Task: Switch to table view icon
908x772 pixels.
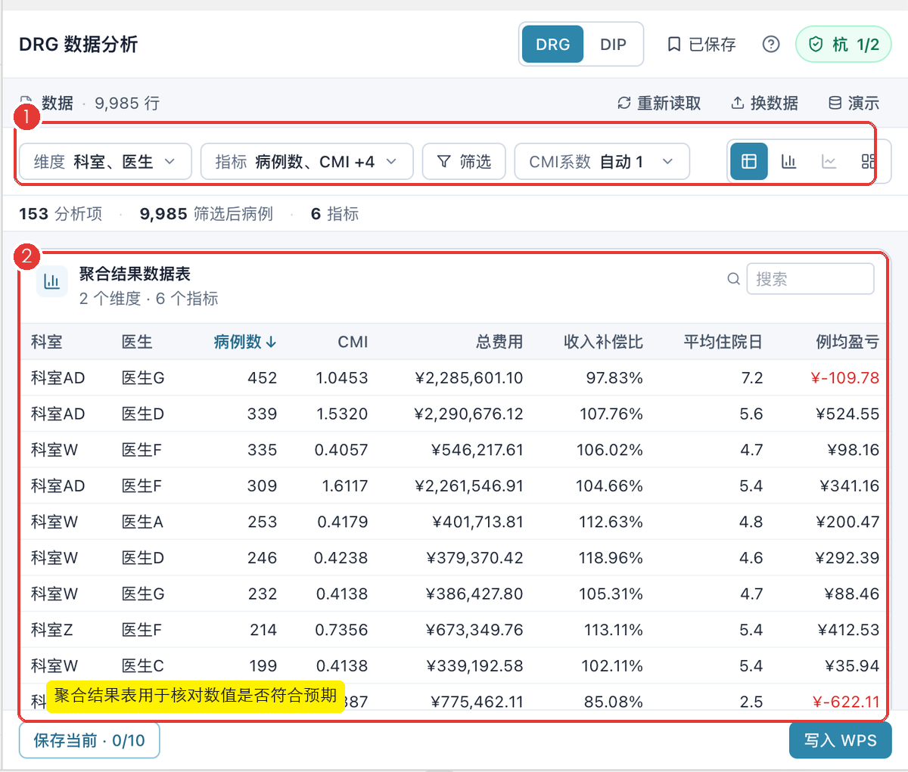Action: click(x=749, y=161)
